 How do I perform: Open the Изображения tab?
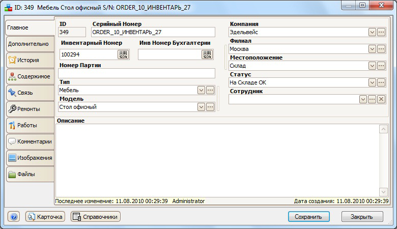[30, 158]
